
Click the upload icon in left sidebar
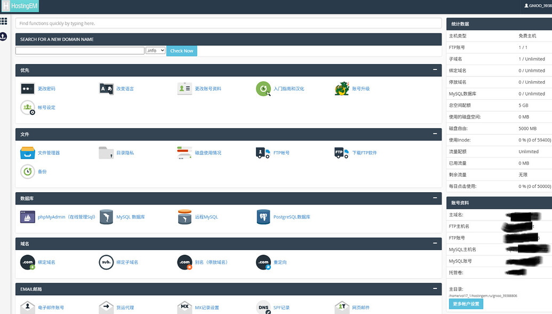click(x=4, y=36)
